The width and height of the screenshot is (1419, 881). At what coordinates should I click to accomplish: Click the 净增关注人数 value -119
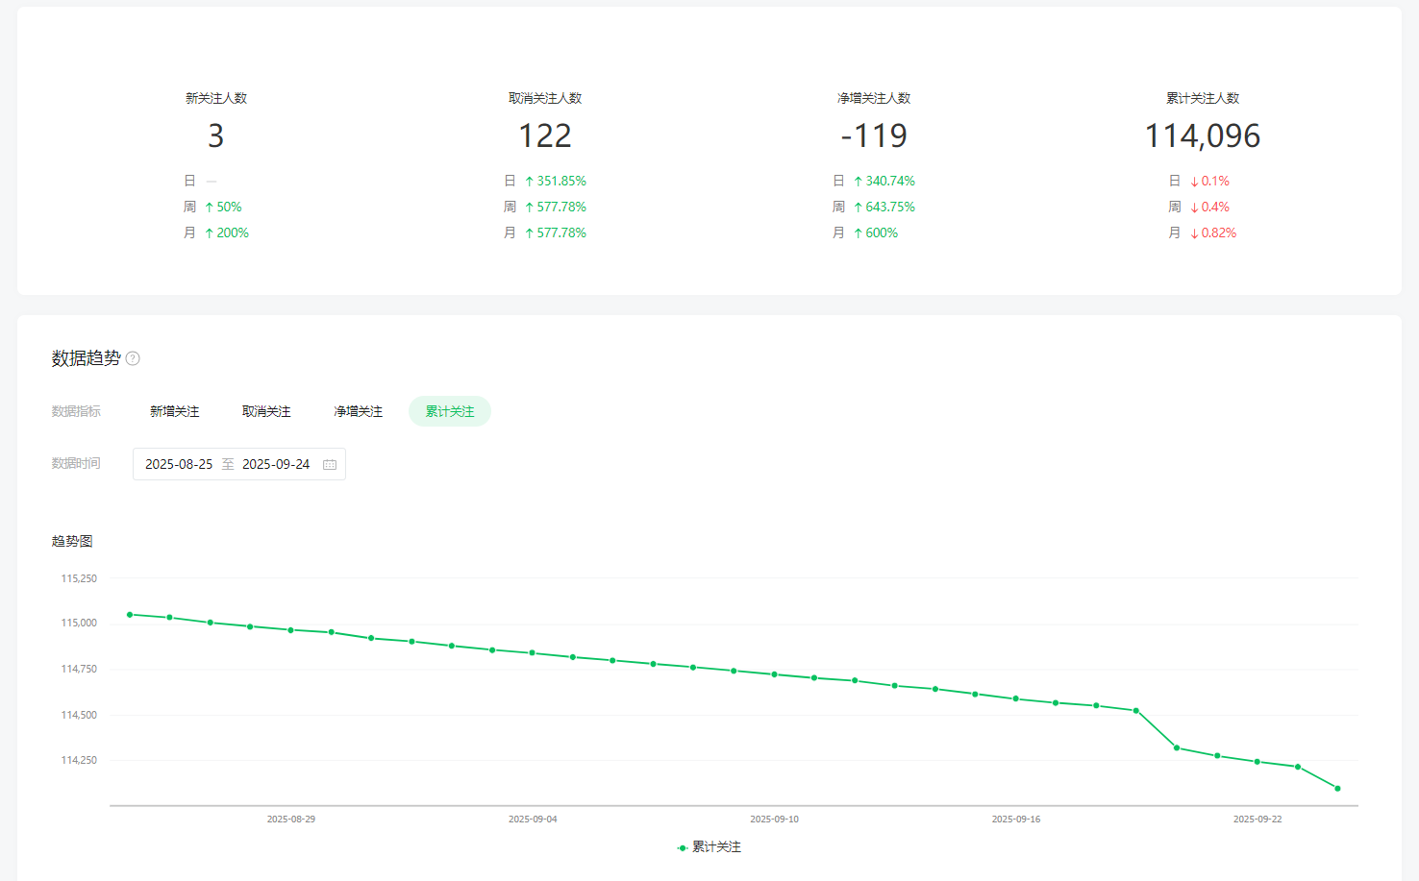tap(874, 135)
